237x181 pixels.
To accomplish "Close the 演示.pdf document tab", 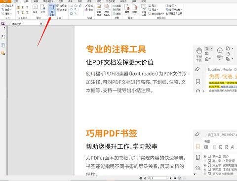I will pos(41,24).
